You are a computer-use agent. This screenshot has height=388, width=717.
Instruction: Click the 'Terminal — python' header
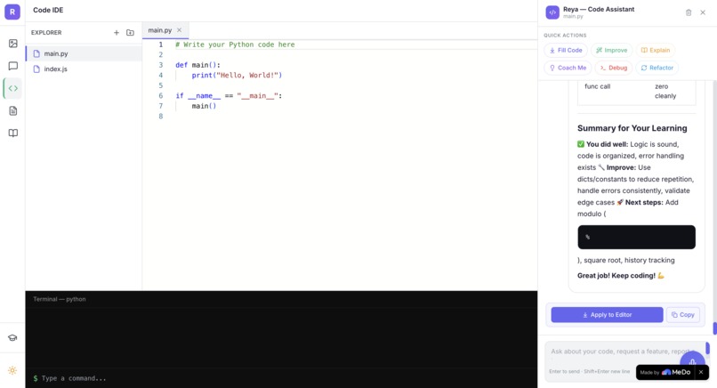tap(60, 299)
